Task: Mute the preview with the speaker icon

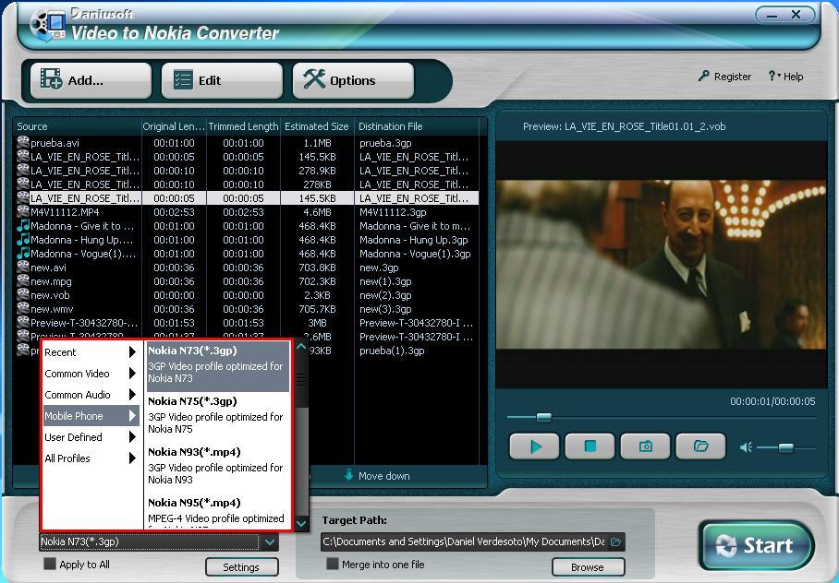Action: pyautogui.click(x=746, y=447)
